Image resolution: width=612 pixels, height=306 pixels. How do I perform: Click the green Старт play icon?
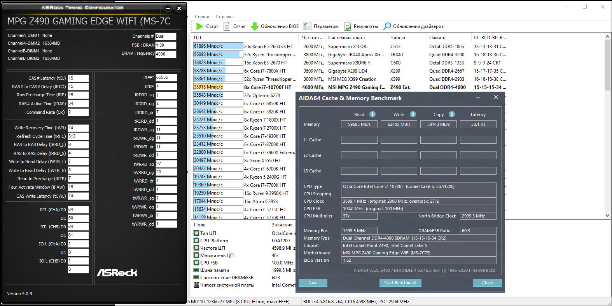click(199, 26)
